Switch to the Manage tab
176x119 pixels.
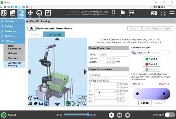click(36, 34)
